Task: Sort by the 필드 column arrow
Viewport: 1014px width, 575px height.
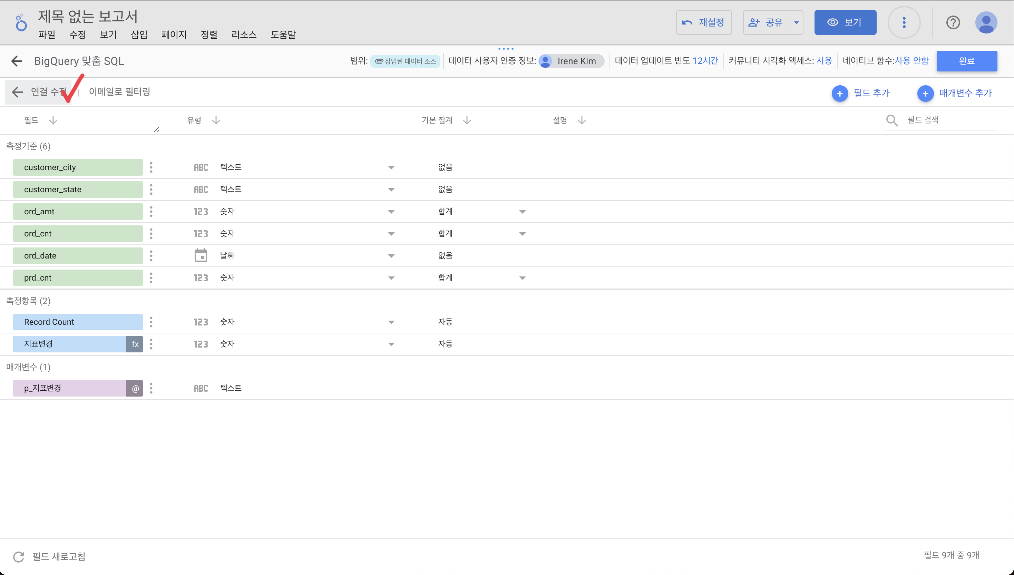Action: coord(53,120)
